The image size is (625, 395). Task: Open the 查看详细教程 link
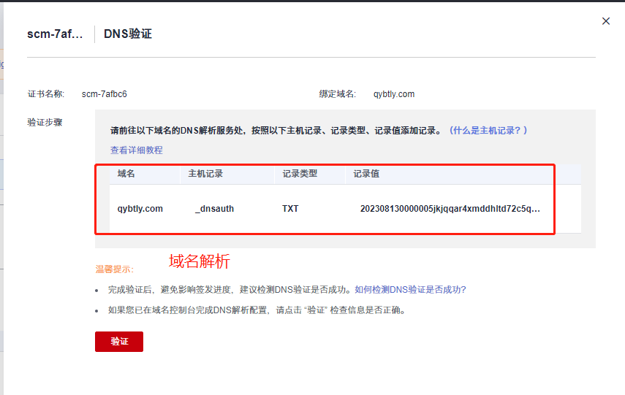click(x=137, y=150)
